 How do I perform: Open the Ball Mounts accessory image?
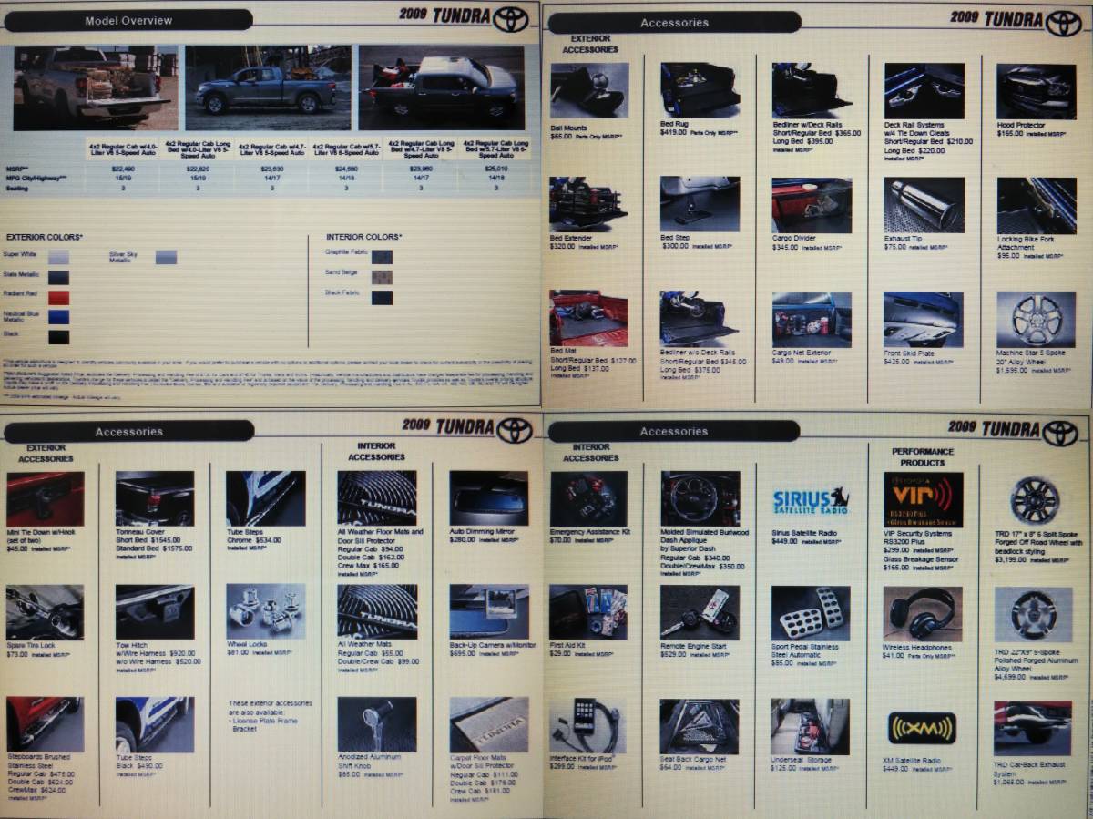click(589, 90)
